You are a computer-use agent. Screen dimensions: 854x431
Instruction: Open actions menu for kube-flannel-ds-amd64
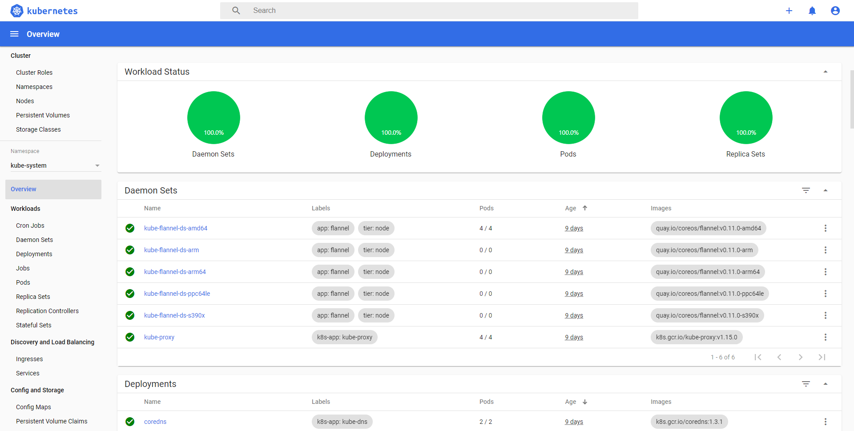(x=826, y=228)
